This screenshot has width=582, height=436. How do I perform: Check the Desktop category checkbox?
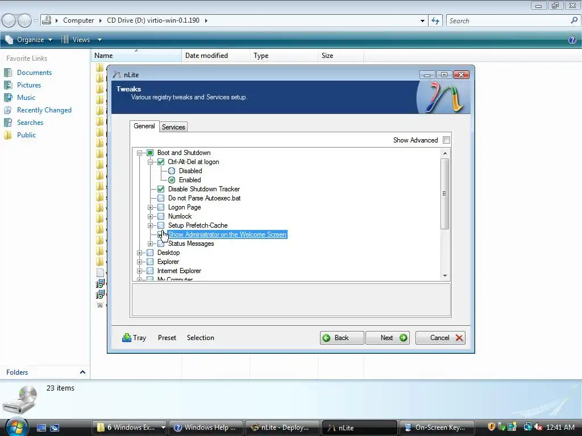150,253
